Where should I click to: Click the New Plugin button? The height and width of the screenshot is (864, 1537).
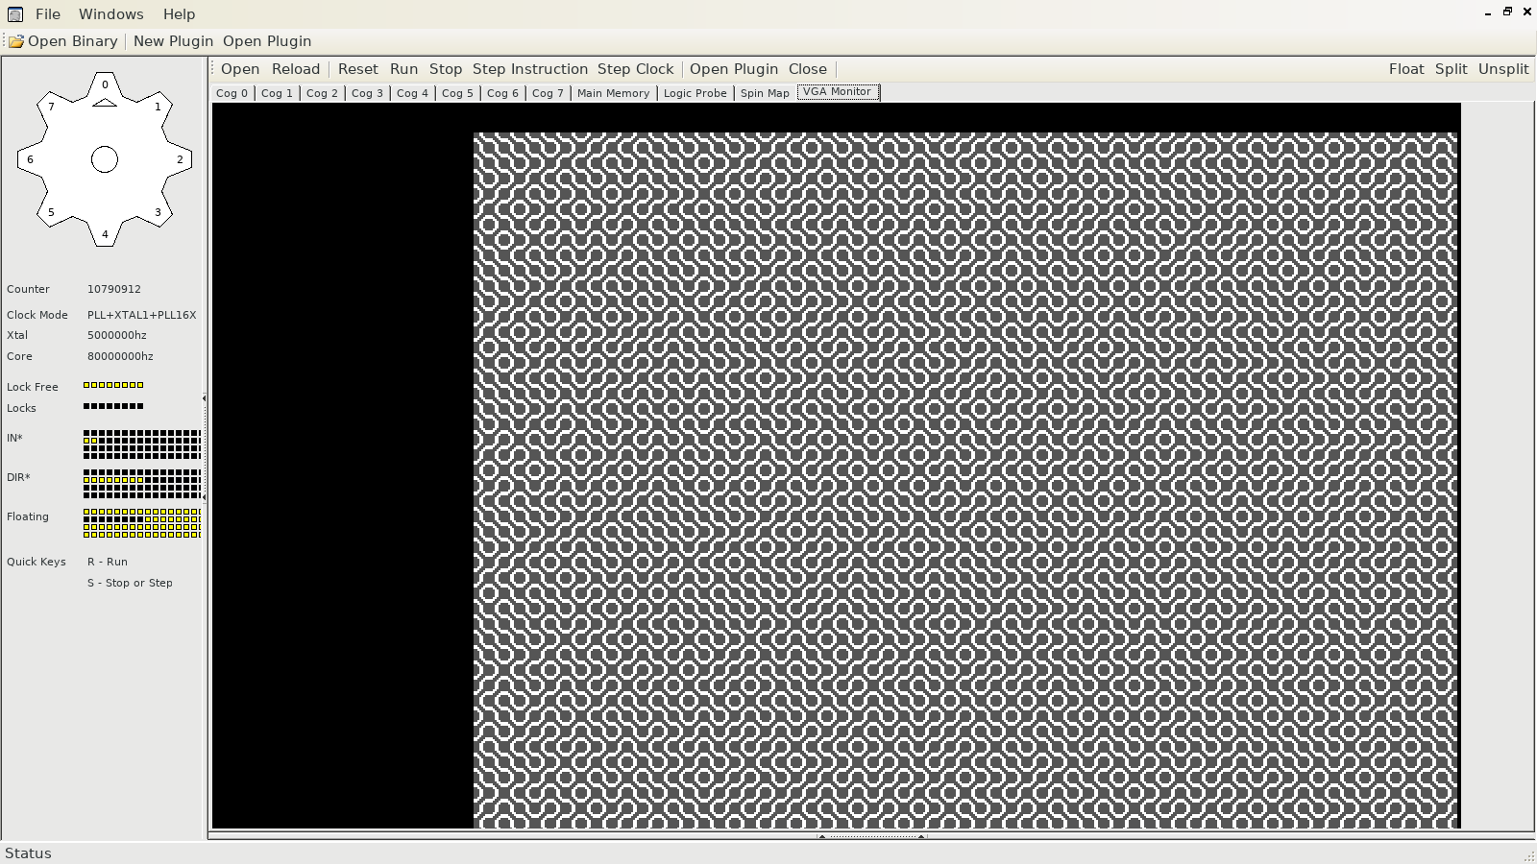tap(173, 41)
